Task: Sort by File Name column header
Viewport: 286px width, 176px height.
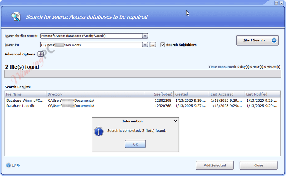Action: (25, 94)
